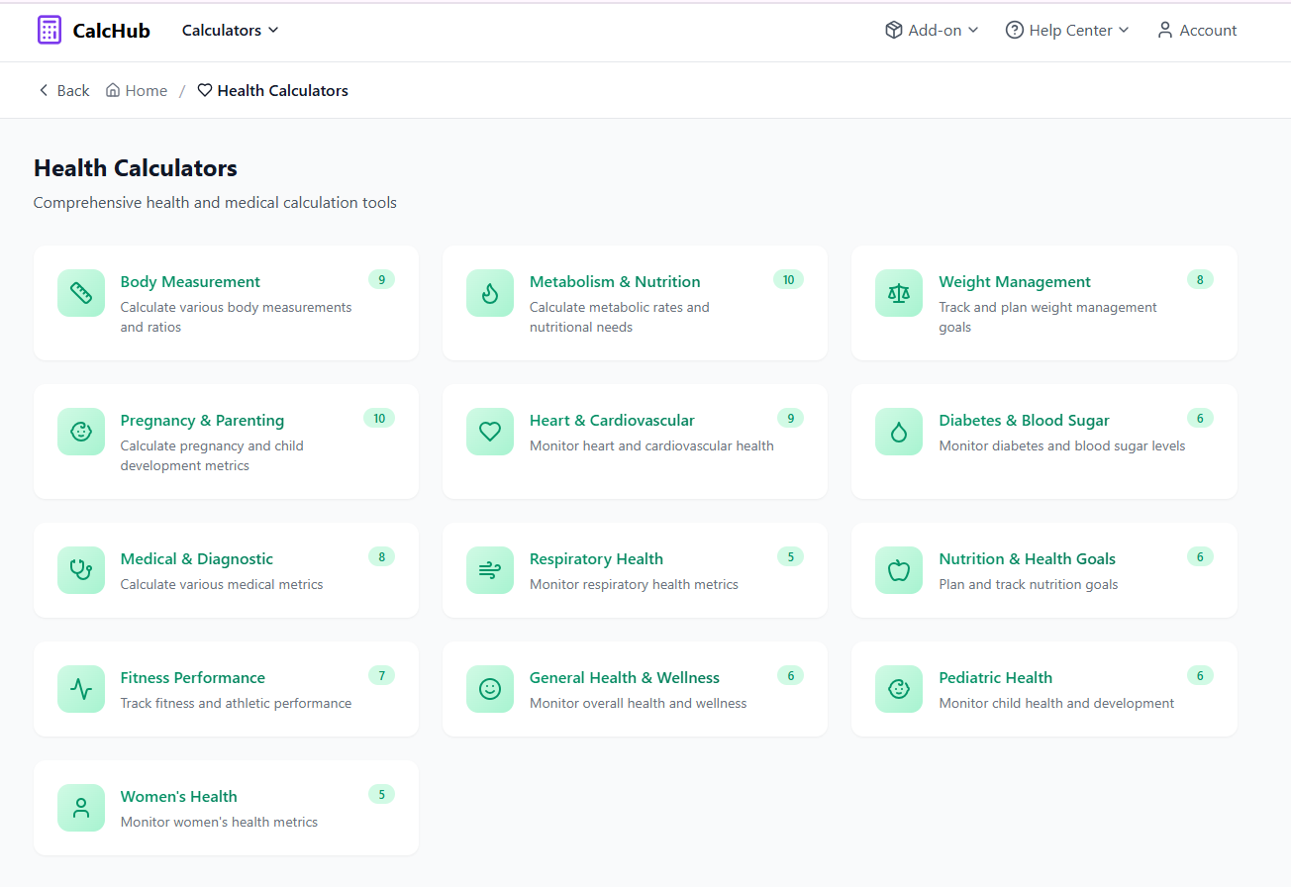The height and width of the screenshot is (887, 1291).
Task: Click the Women's Health person icon
Action: [81, 808]
